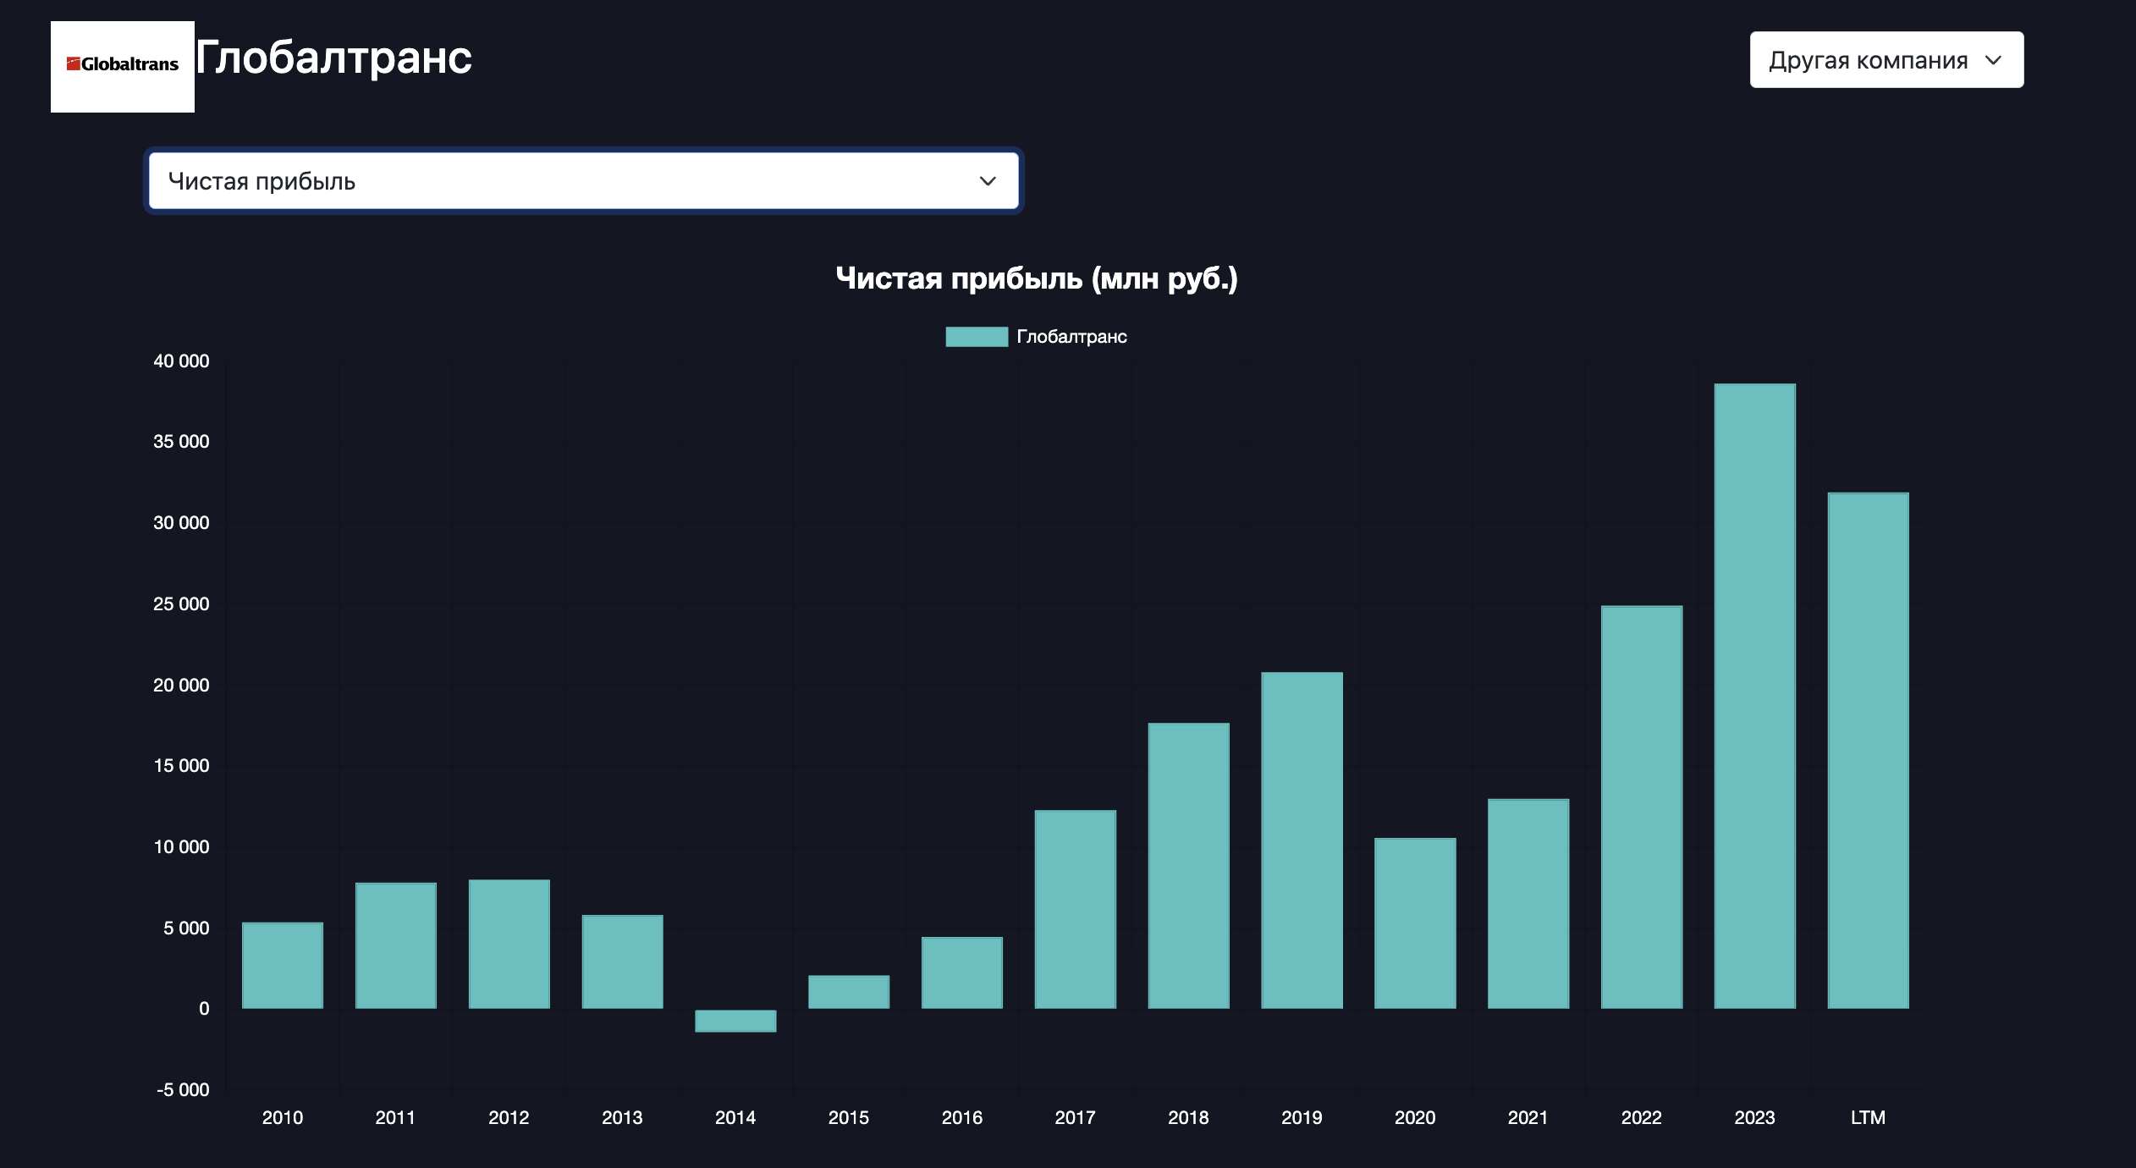This screenshot has height=1168, width=2136.
Task: Click the 'Глобалтранс' page heading
Action: point(333,59)
